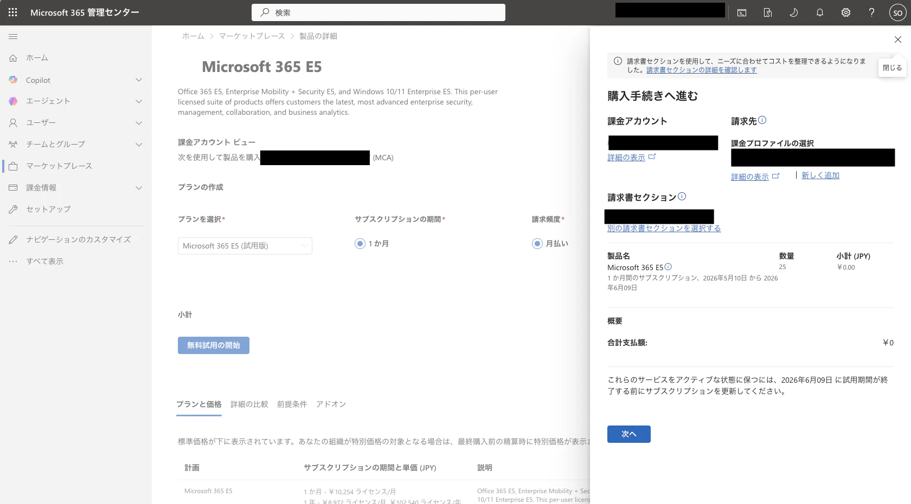Click 詳細の表示 link under 課金プロファイル

tap(750, 177)
